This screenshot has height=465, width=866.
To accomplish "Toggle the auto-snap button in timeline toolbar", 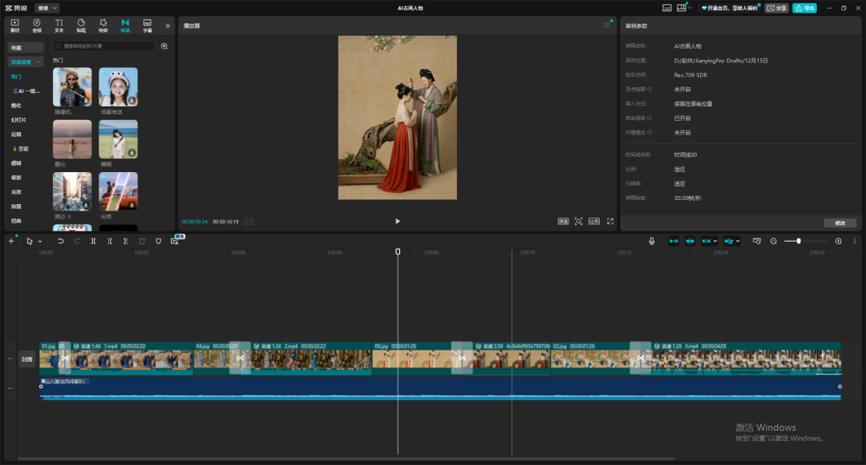I will (690, 241).
